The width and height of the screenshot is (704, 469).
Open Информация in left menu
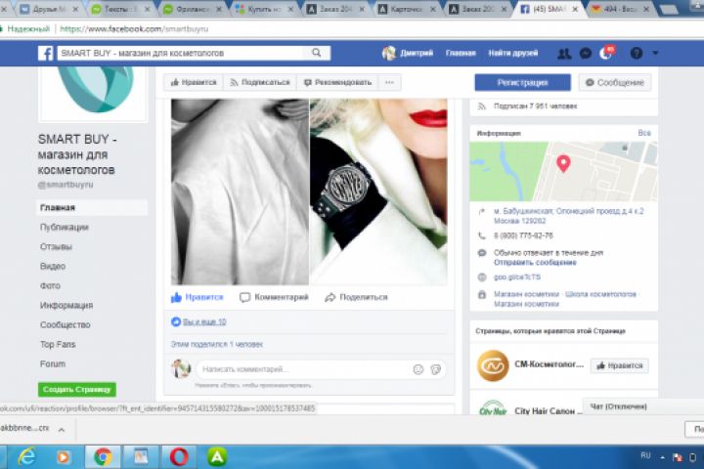[66, 305]
